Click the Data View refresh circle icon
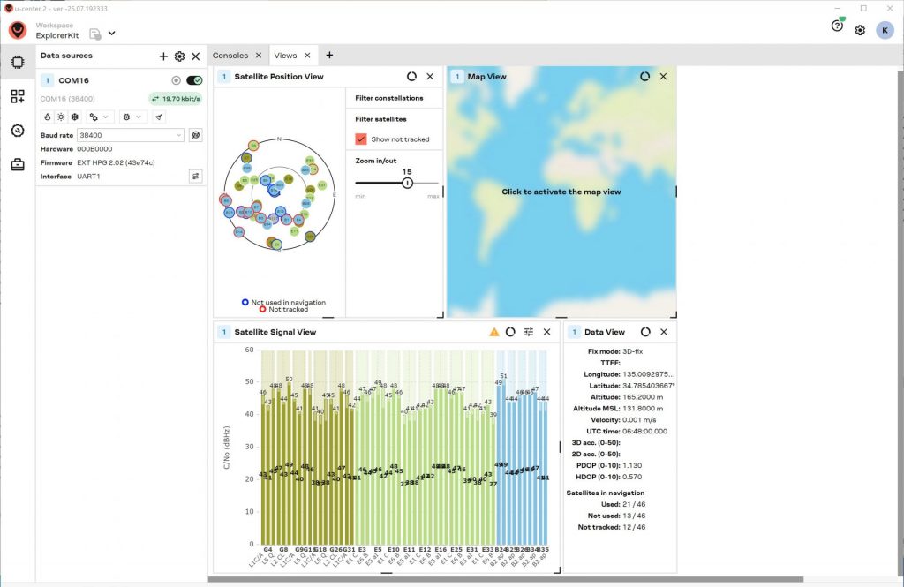Image resolution: width=904 pixels, height=587 pixels. [x=645, y=332]
